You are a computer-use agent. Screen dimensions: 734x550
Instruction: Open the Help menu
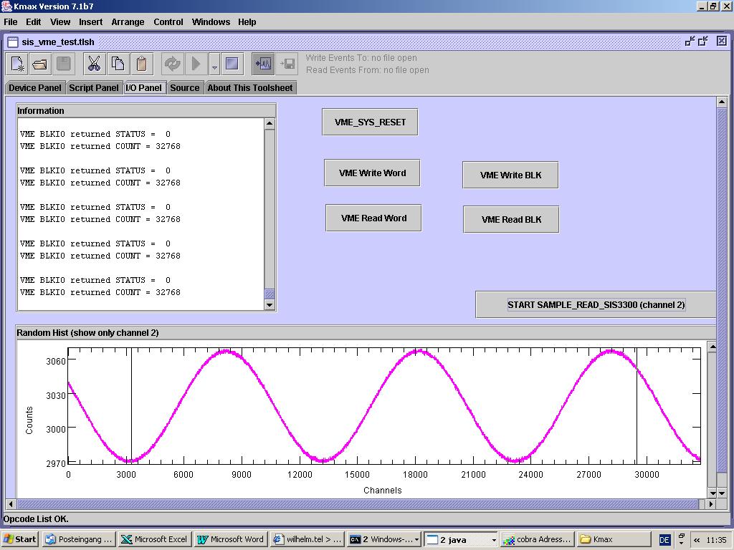(247, 22)
